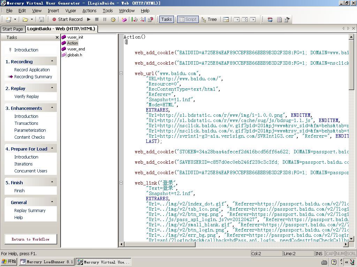Click the purple book icon in toolbar

pos(124,19)
